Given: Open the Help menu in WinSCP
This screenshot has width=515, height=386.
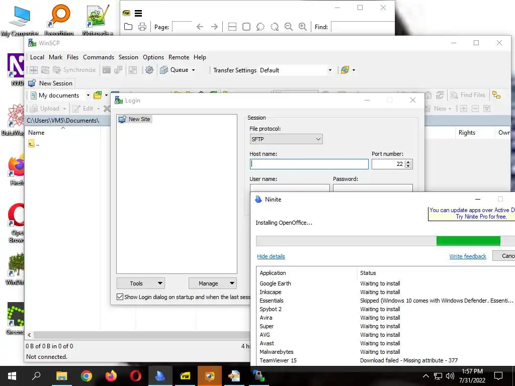Looking at the screenshot, I should (x=200, y=57).
